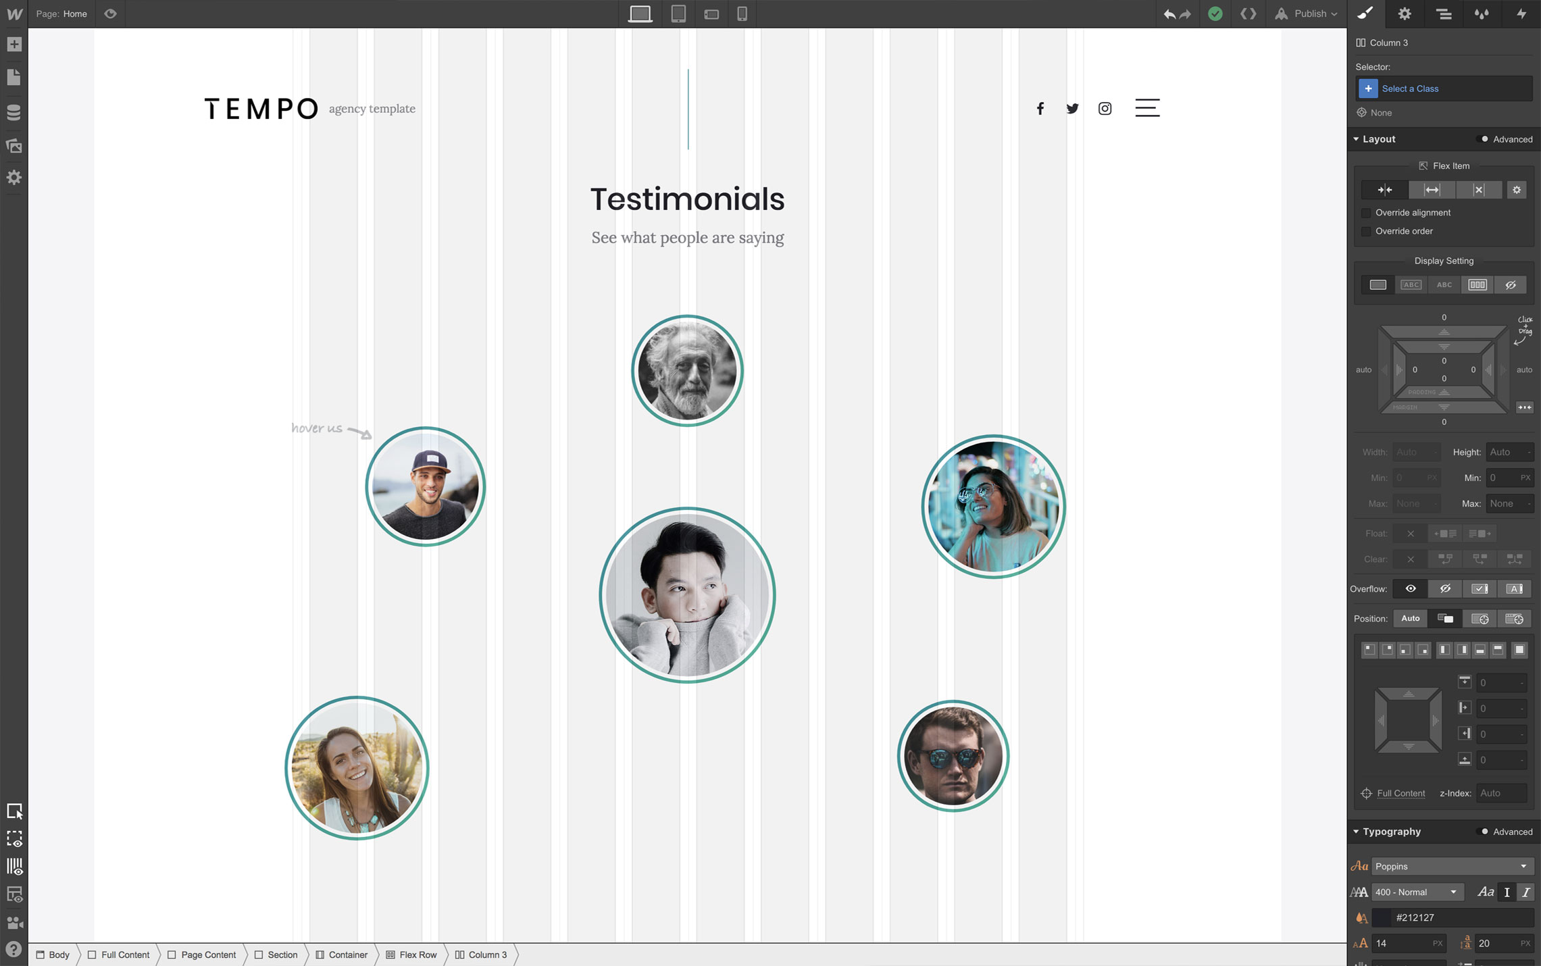Open the Assets panel icon
Screen dimensions: 1541x966
[14, 146]
